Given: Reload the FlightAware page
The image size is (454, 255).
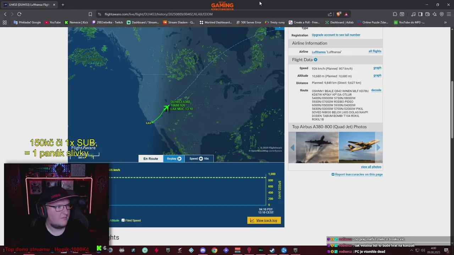Looking at the screenshot, I should pos(19,14).
